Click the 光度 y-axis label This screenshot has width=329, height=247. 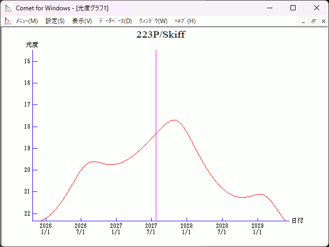(x=32, y=45)
